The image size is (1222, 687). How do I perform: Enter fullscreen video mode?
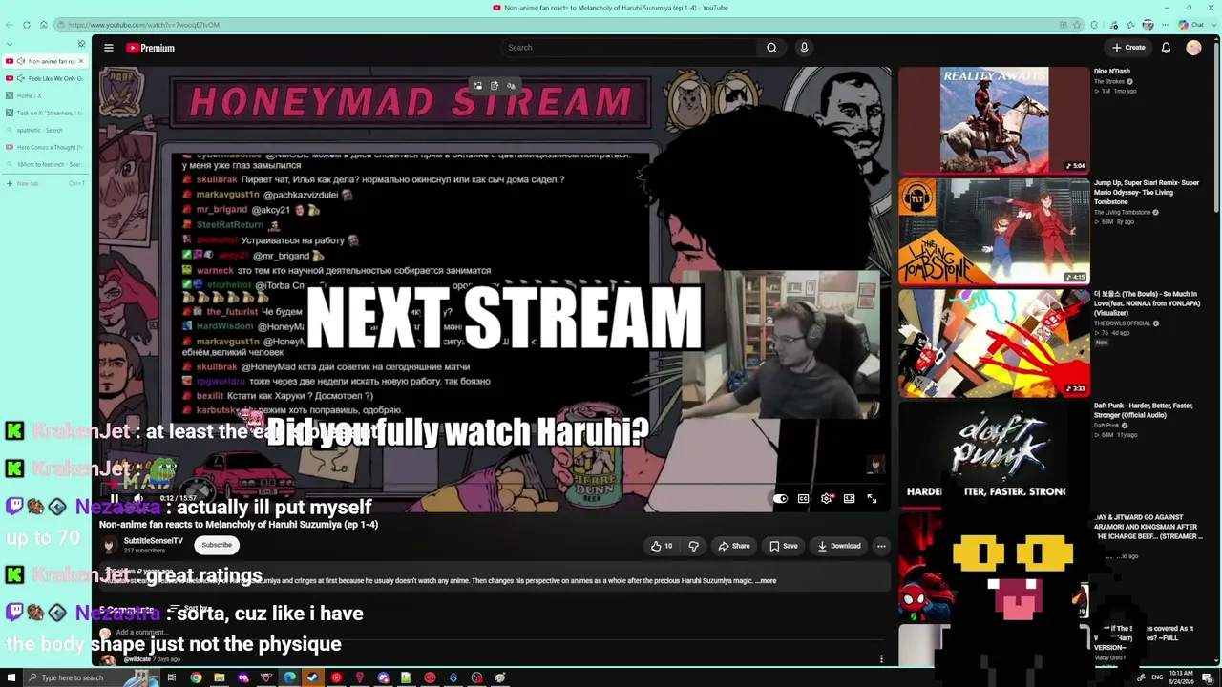coord(872,498)
